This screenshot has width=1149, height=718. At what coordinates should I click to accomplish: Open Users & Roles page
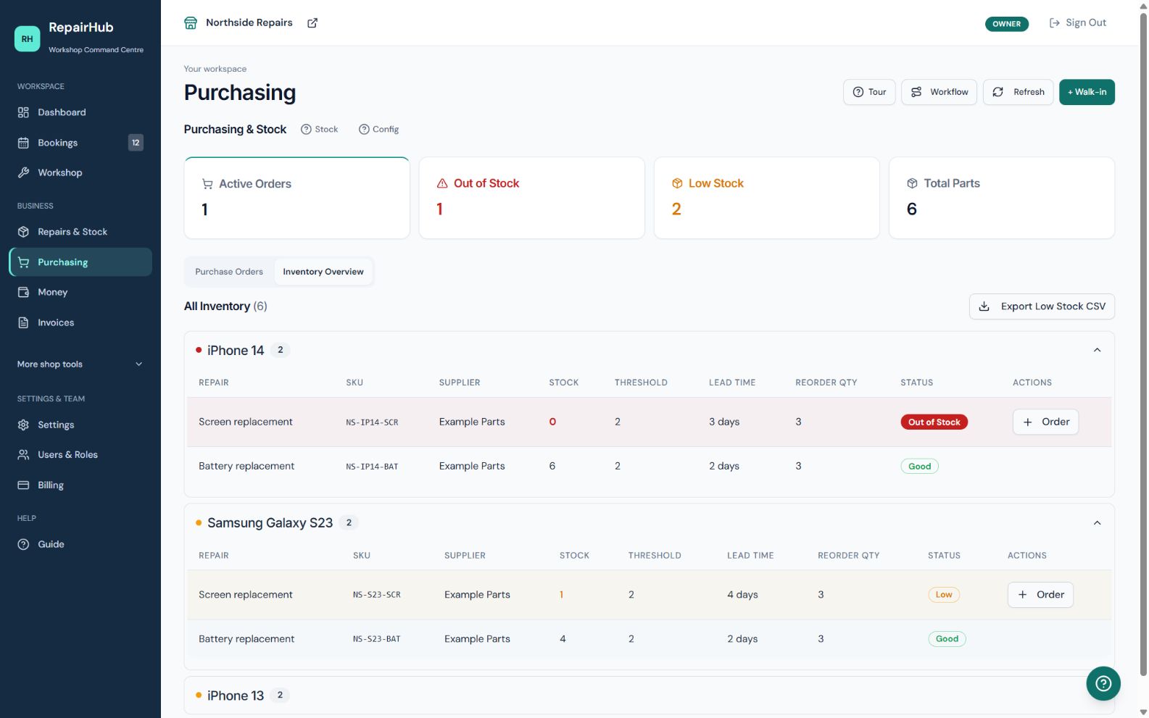80,455
